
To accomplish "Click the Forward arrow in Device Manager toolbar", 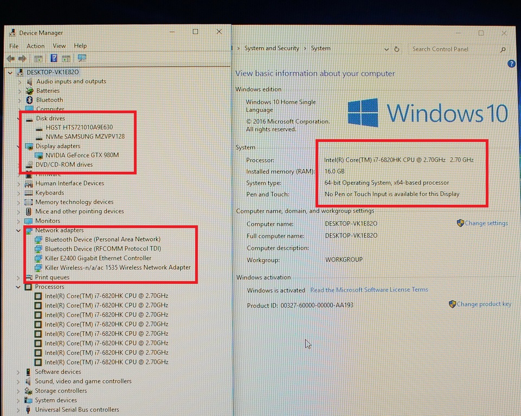I will point(22,58).
